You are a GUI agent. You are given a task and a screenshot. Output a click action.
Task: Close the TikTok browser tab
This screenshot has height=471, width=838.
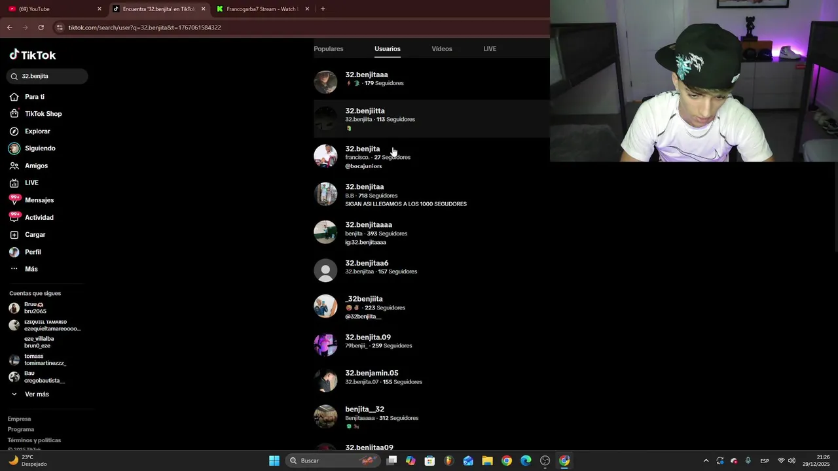tap(204, 9)
